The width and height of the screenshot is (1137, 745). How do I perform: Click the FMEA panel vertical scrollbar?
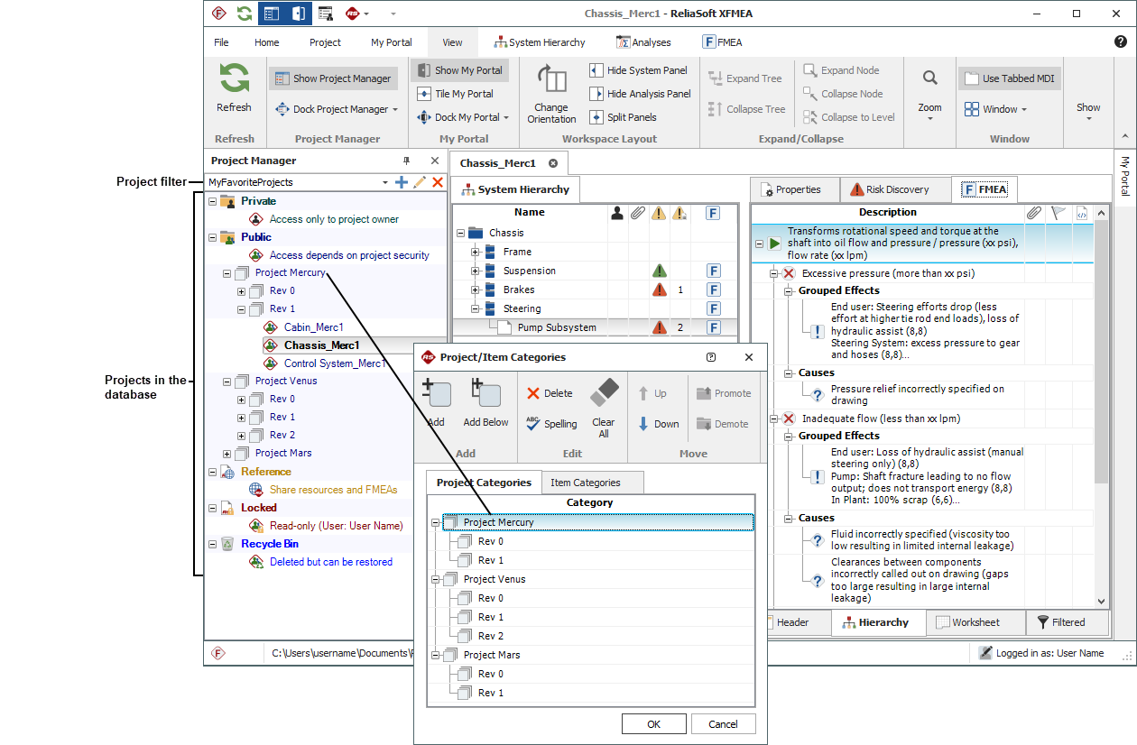click(1101, 406)
